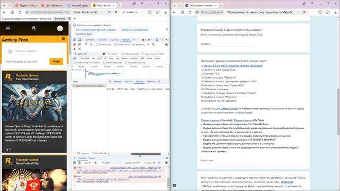The image size is (340, 191).
Task: Check Blocked response cookies
Action: 74,63
